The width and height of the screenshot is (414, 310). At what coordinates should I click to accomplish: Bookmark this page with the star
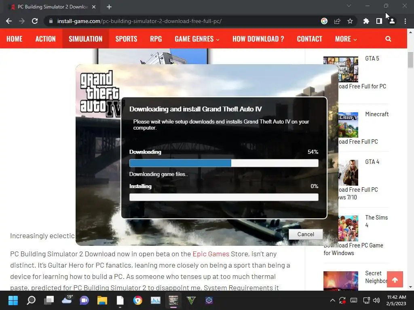(x=350, y=21)
